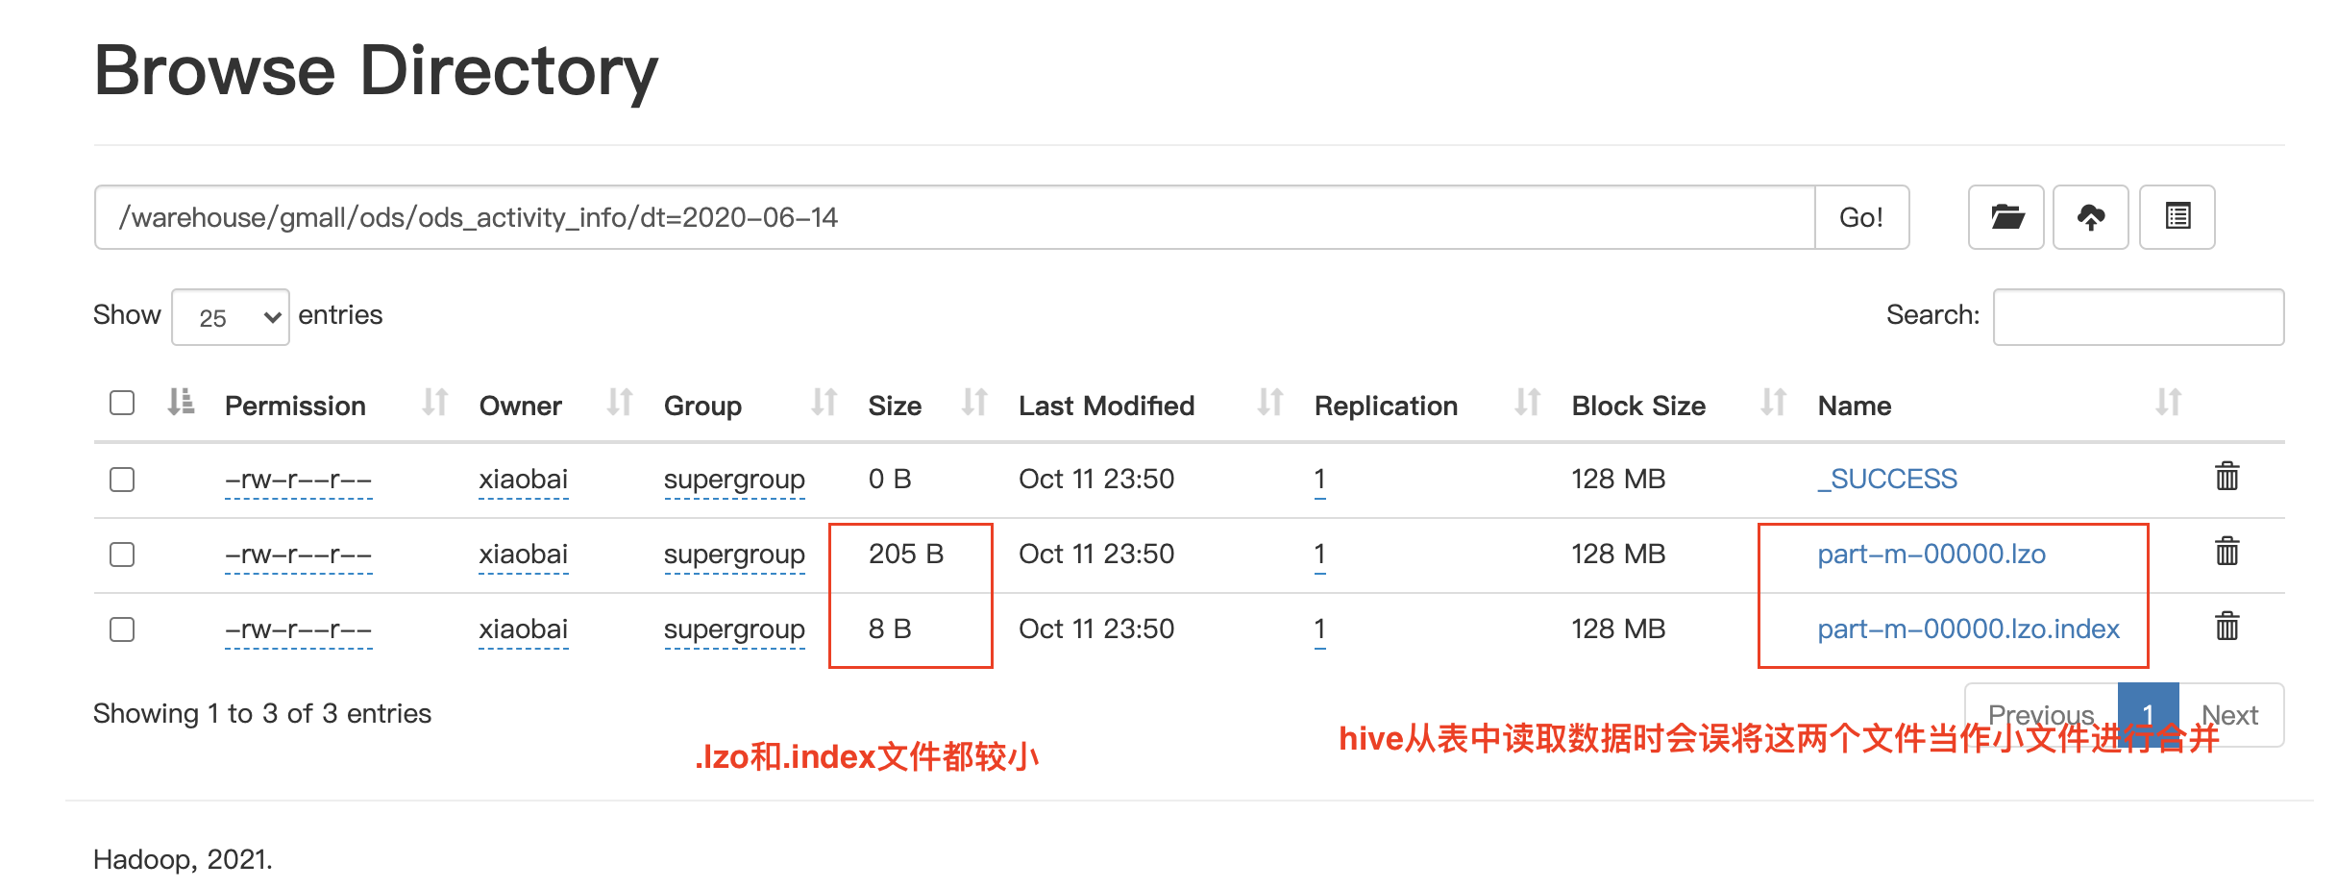The height and width of the screenshot is (888, 2337).
Task: Sort by the Owner column arrows
Action: (620, 403)
